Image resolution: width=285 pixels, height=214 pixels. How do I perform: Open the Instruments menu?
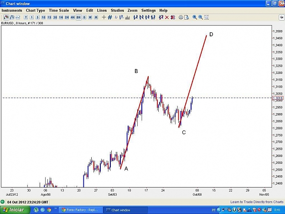point(12,10)
